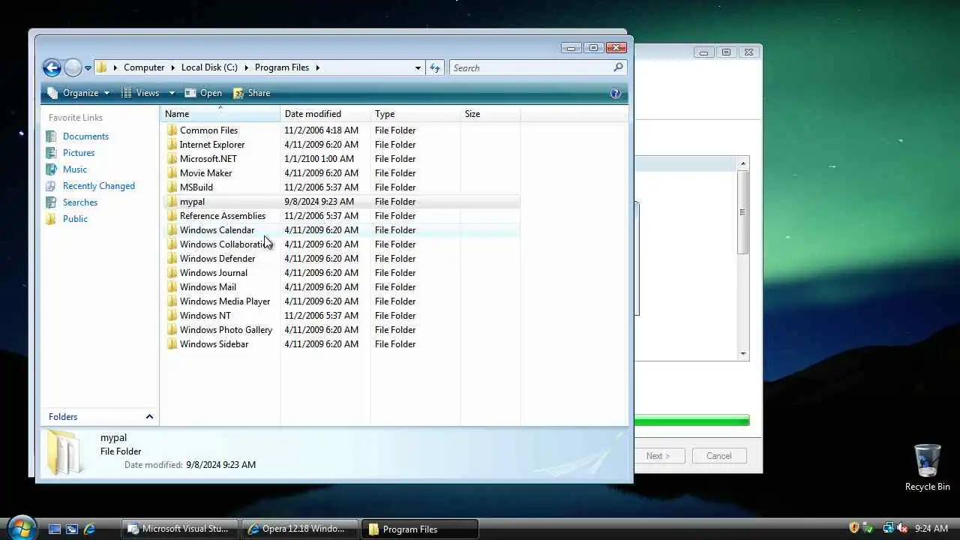This screenshot has width=960, height=540.
Task: Open the Help question-mark icon
Action: tap(616, 93)
